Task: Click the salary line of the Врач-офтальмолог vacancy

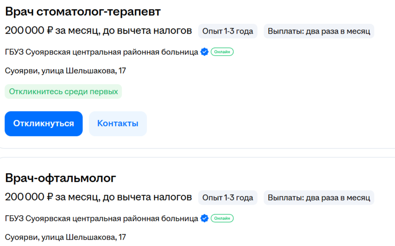Action: 98,197
